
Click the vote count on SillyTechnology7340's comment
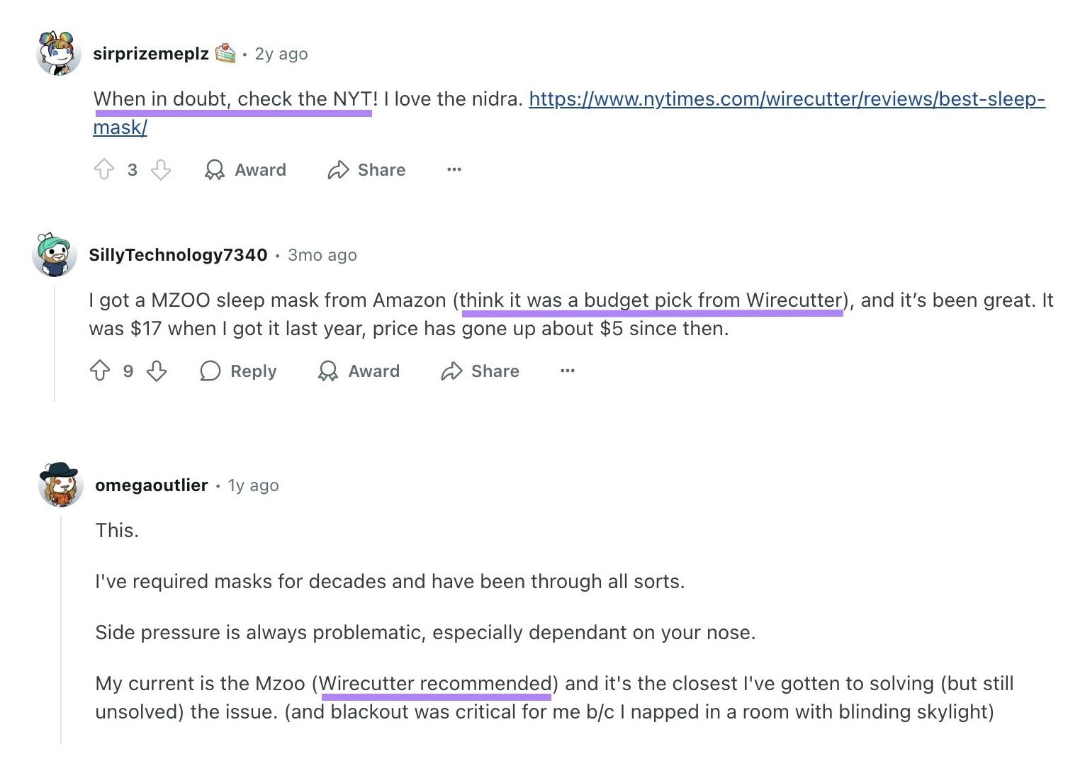tap(128, 371)
